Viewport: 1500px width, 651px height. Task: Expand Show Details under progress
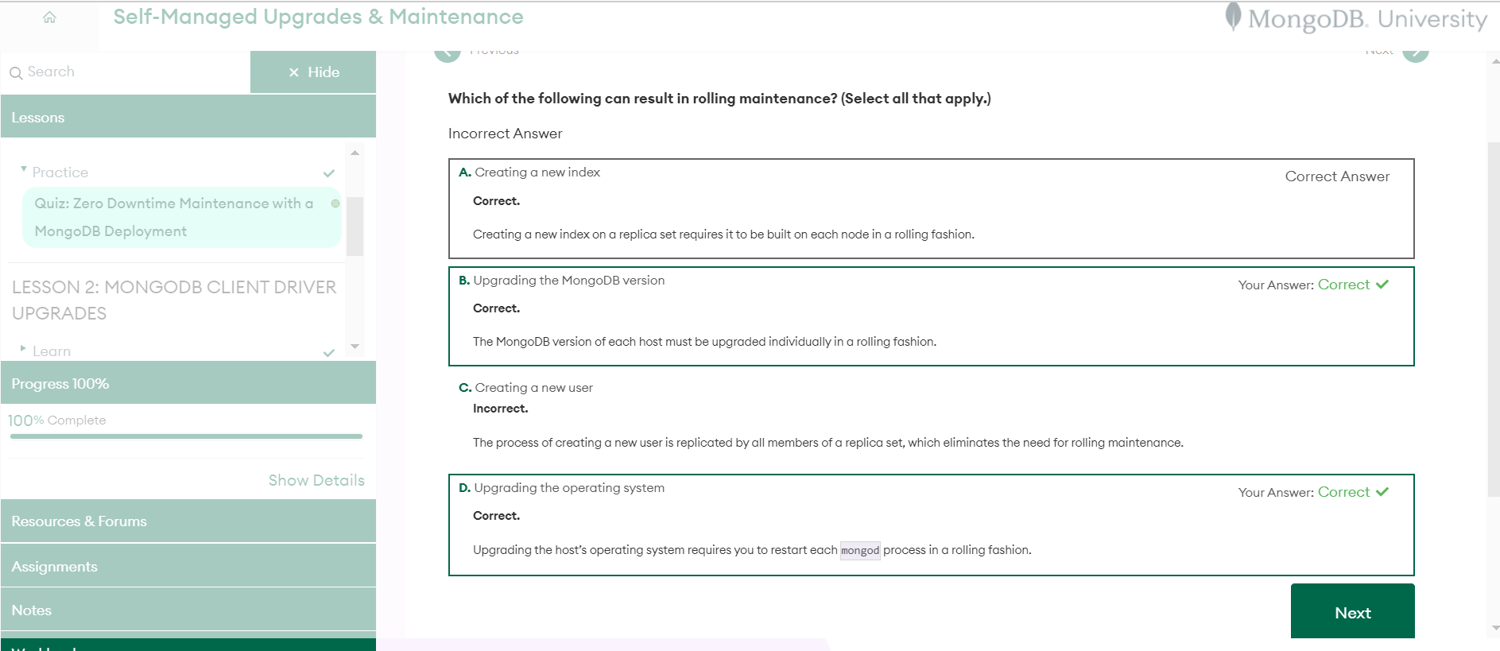coord(316,480)
